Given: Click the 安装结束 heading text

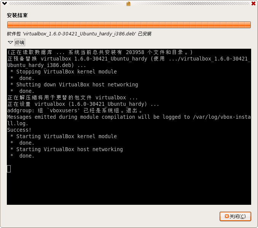Looking at the screenshot, I should [17, 15].
